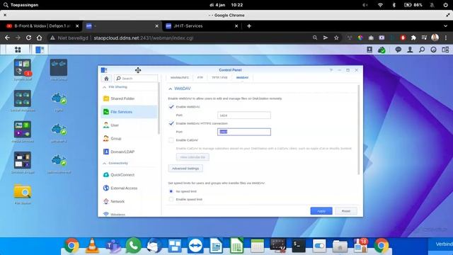This screenshot has width=453, height=255.
Task: Open Domain/LDAP in the sidebar
Action: [x=129, y=152]
